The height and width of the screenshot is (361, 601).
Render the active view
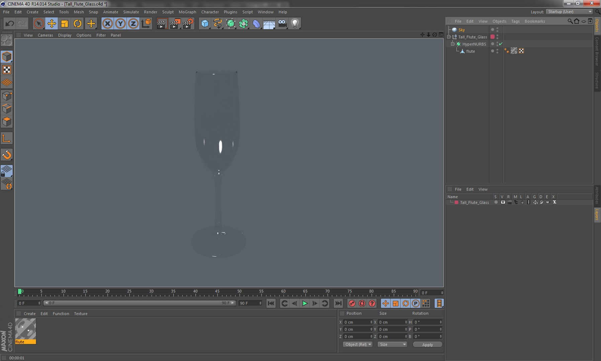162,23
